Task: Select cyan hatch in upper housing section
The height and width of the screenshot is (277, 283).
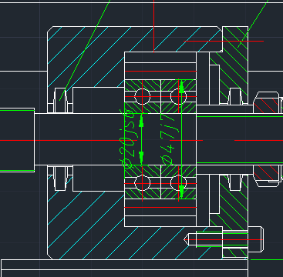Action: [x=85, y=56]
